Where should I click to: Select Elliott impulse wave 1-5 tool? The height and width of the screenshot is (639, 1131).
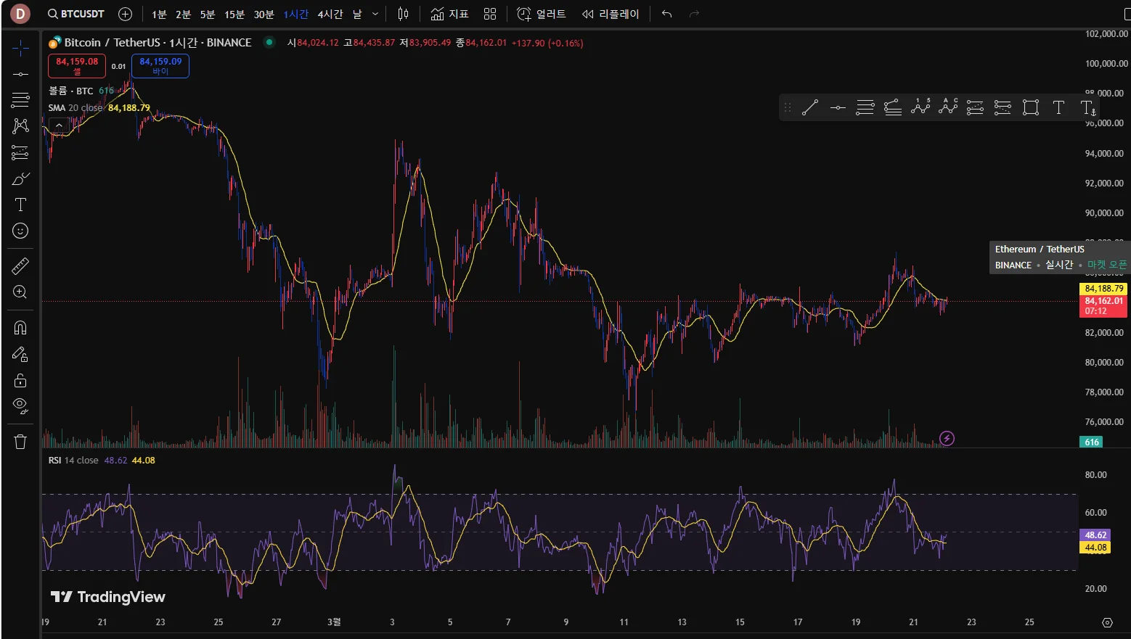pyautogui.click(x=920, y=107)
